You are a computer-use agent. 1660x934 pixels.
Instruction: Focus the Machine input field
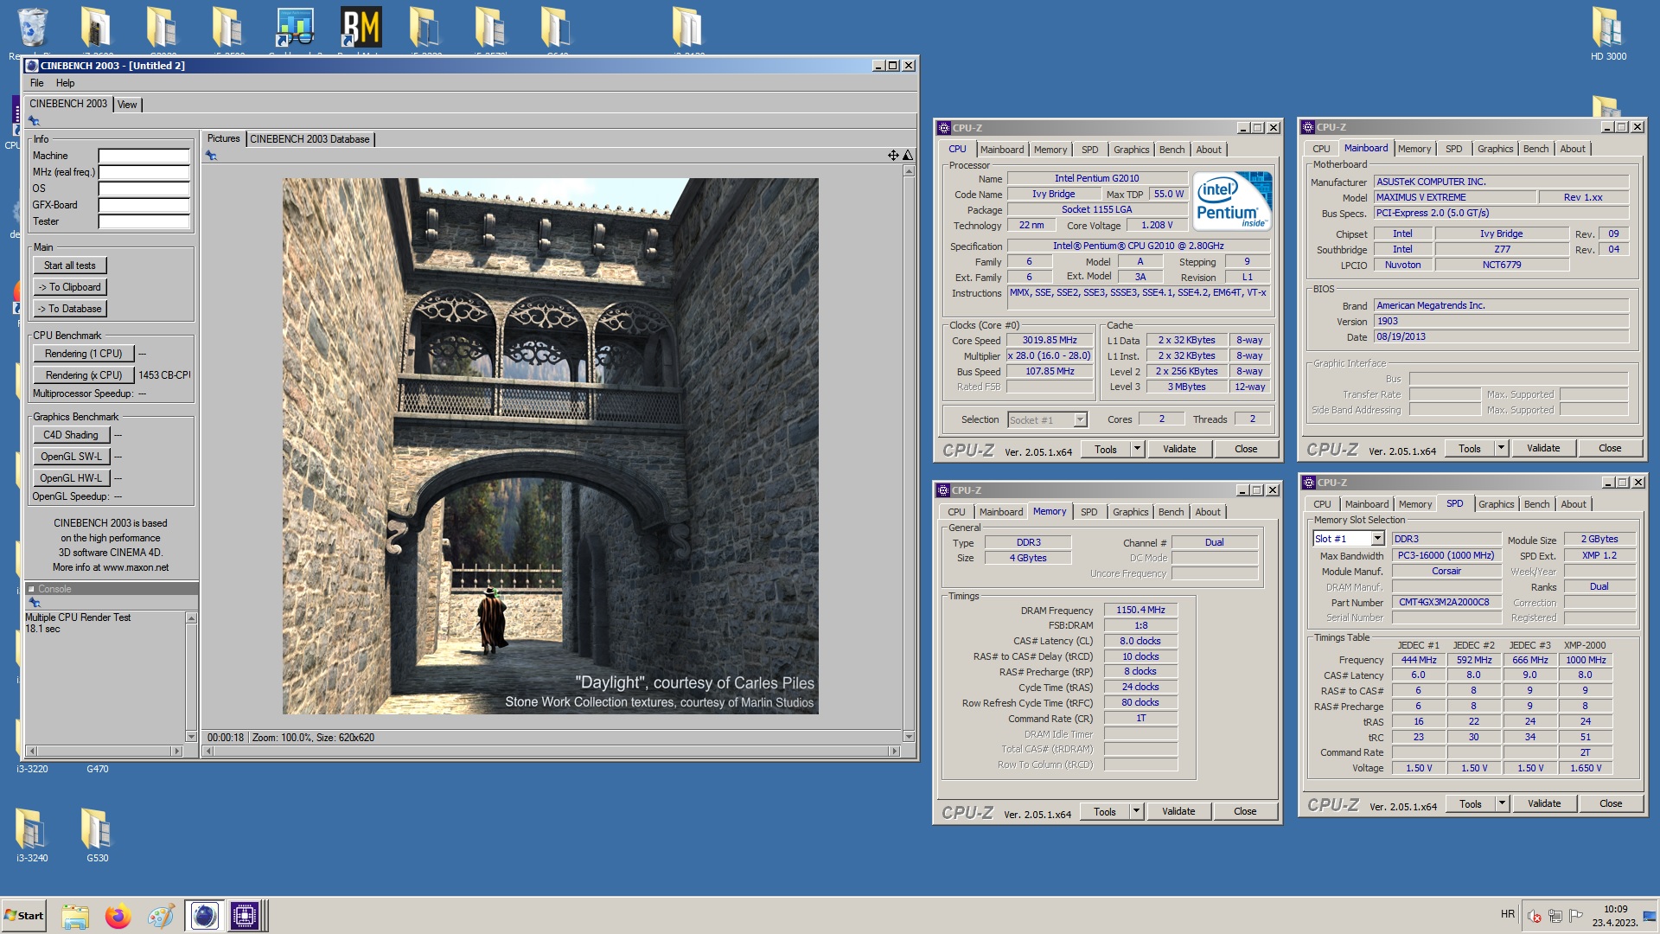tap(144, 156)
